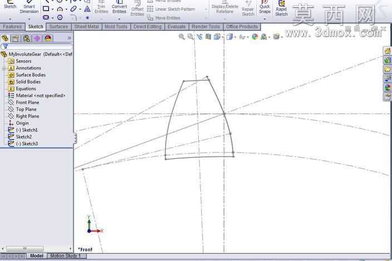Select the Polygon sketch tool

[x=60, y=17]
